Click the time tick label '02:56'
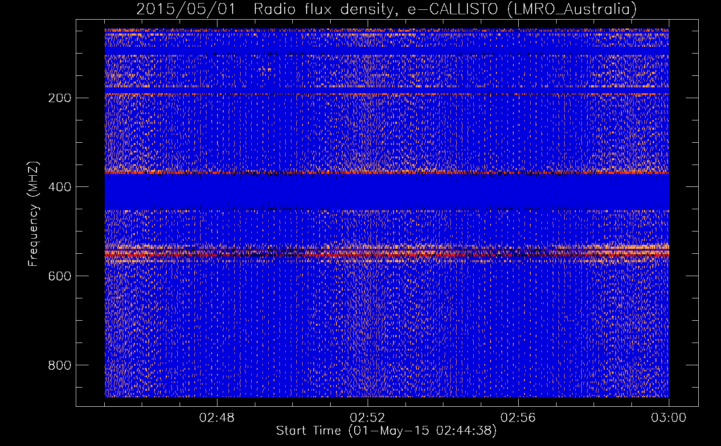Screen dimensions: 721x446 [518, 418]
